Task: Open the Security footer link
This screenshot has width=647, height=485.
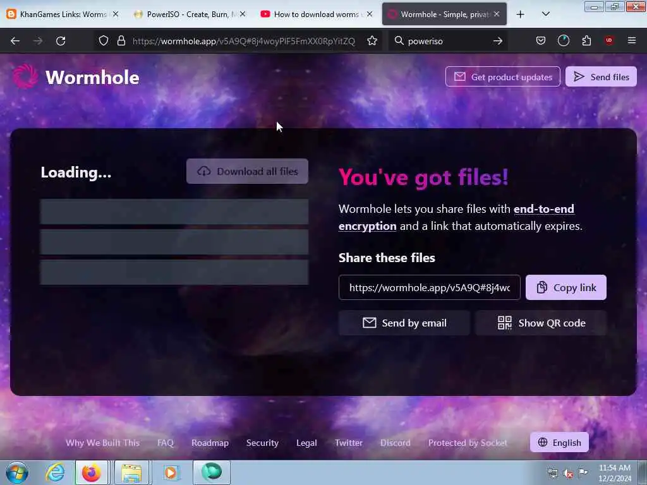Action: click(x=262, y=443)
